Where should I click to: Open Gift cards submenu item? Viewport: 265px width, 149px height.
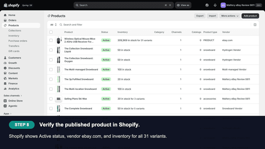coord(14,51)
